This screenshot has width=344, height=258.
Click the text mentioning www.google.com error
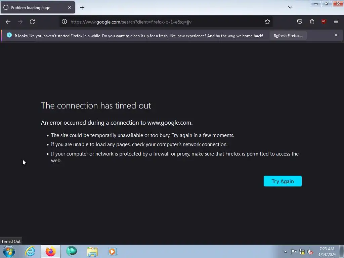click(x=117, y=123)
